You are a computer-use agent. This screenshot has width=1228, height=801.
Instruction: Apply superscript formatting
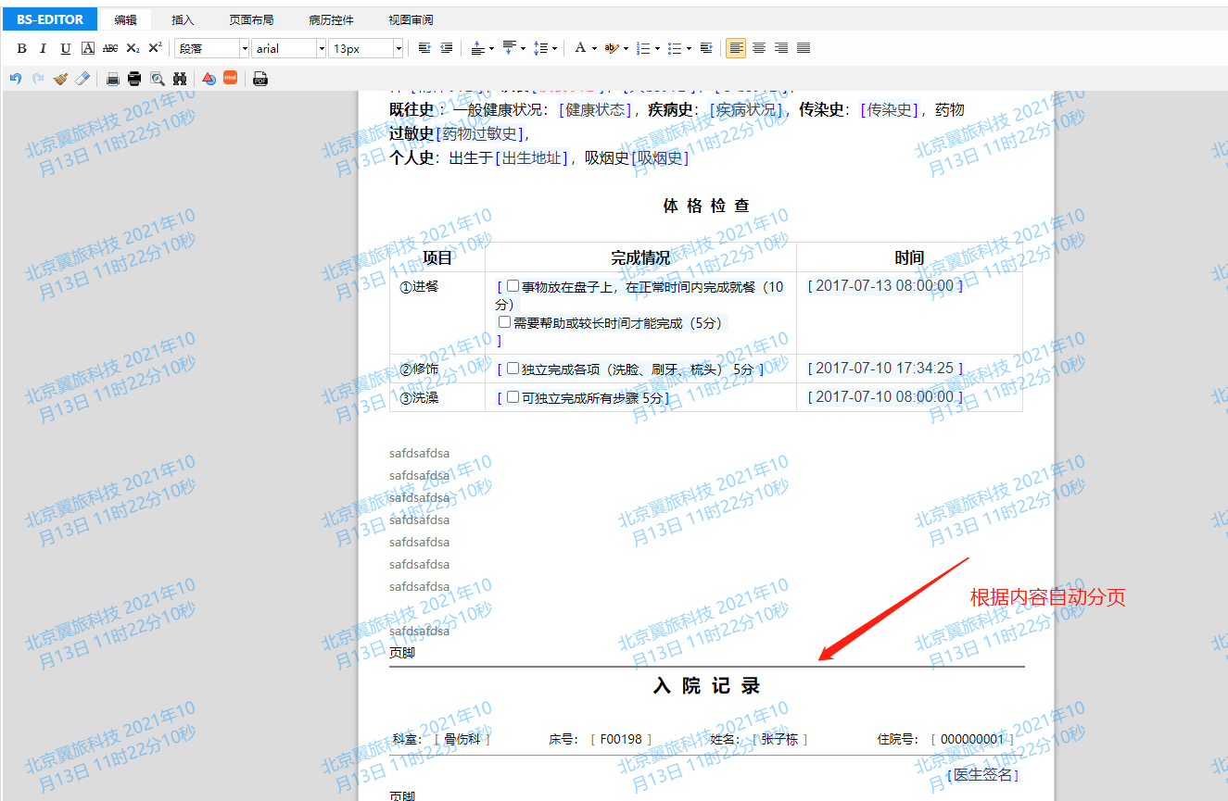click(153, 47)
